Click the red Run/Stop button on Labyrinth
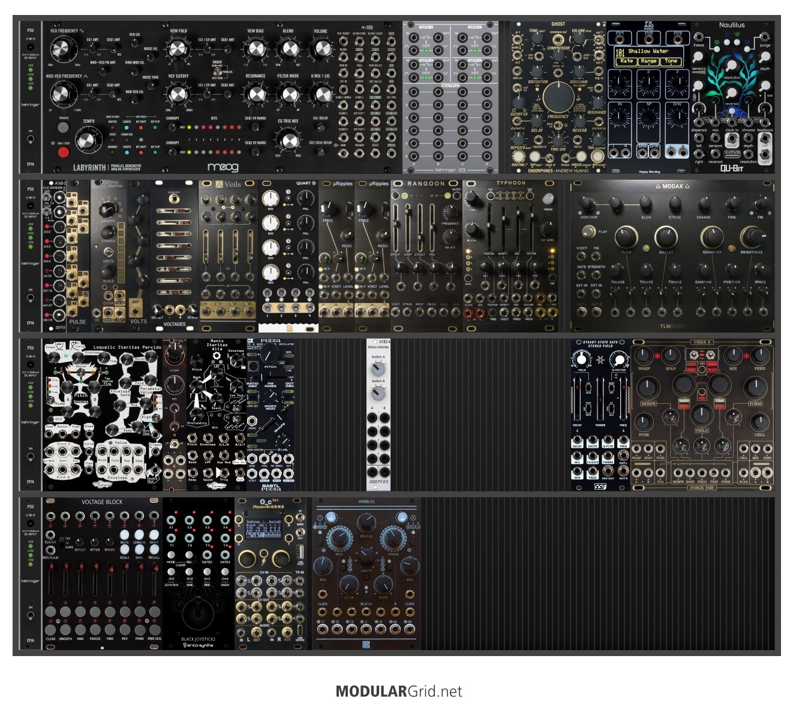The image size is (799, 704). (x=63, y=152)
